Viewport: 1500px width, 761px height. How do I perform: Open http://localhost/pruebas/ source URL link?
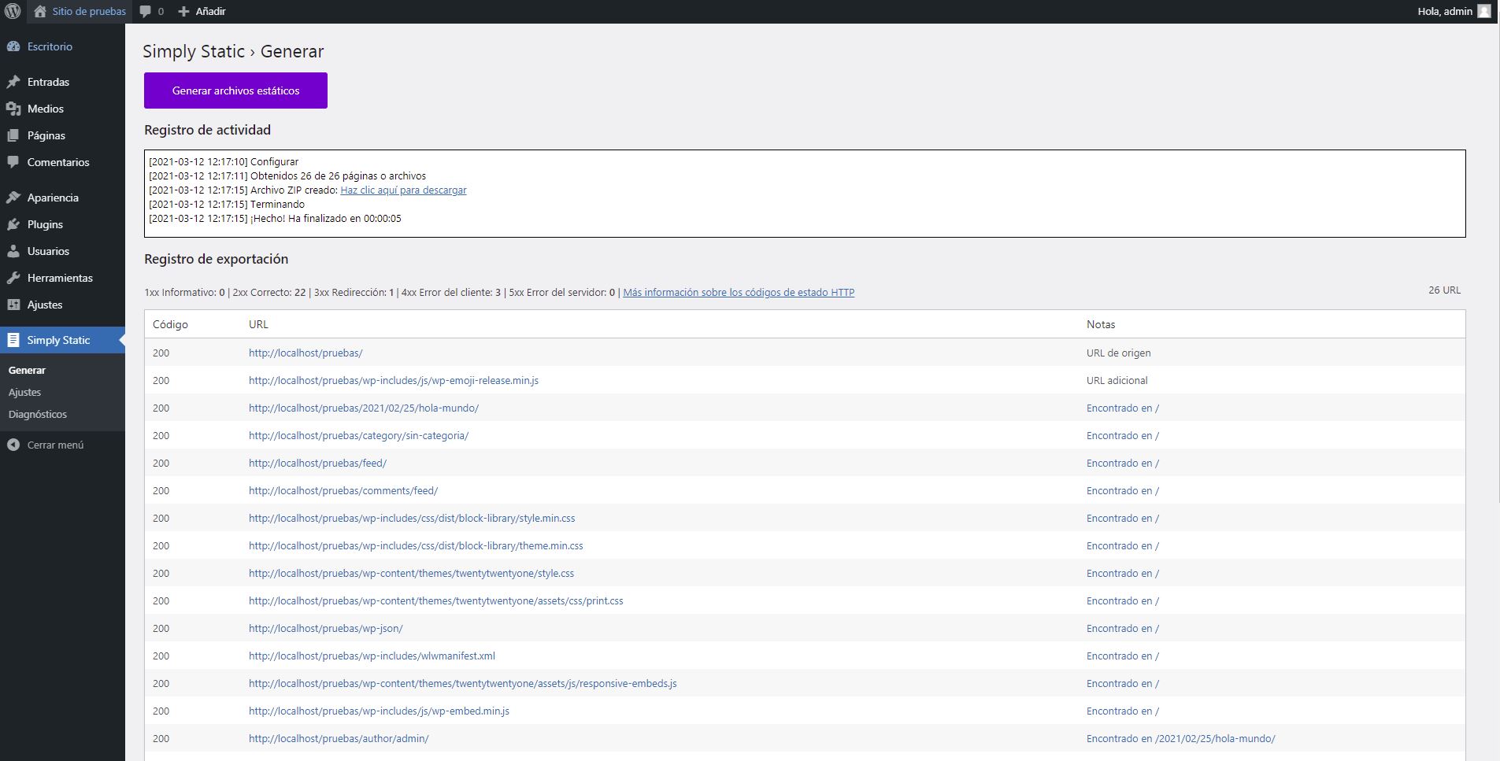point(306,353)
